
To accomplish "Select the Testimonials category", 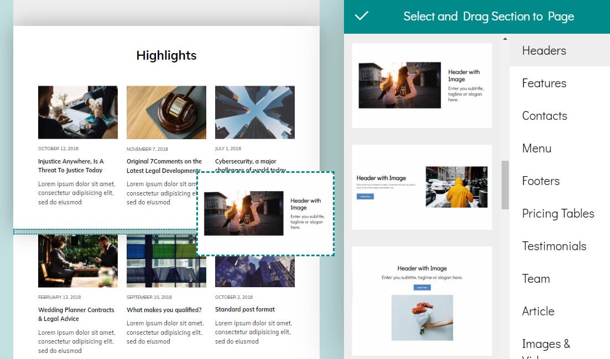I will click(554, 246).
